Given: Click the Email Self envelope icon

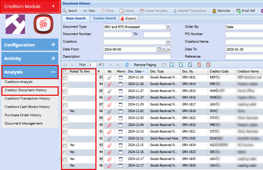Looking at the screenshot, I should [x=238, y=11].
